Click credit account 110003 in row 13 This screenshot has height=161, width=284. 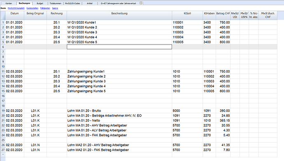(x=209, y=81)
